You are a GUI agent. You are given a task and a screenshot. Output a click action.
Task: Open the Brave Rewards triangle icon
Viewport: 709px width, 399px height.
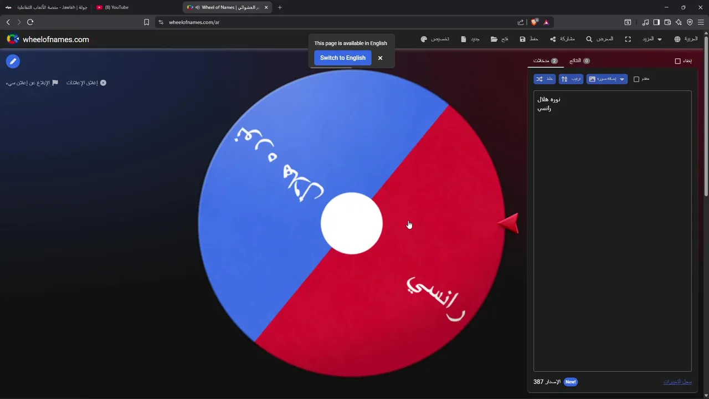tap(546, 22)
